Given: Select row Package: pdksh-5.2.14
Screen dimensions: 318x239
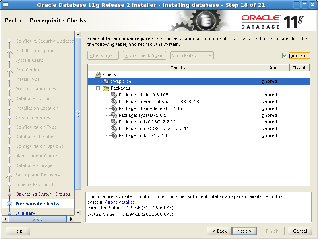Looking at the screenshot, I should 199,135.
